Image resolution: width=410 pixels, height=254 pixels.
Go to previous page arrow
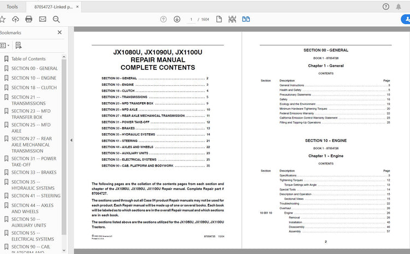pos(163,19)
